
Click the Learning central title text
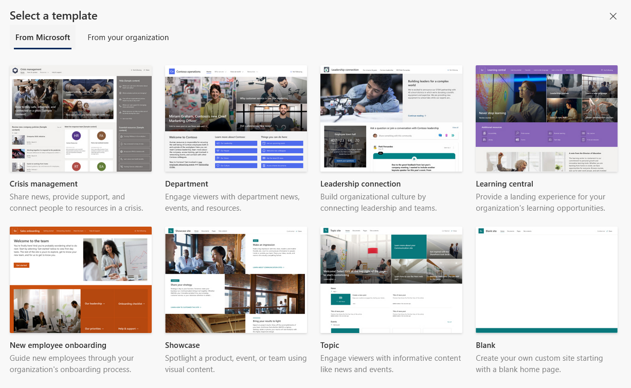click(504, 184)
